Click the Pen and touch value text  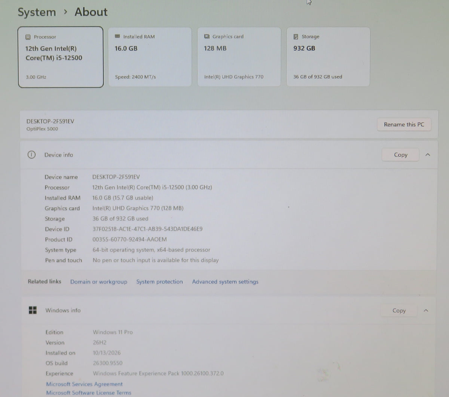pos(156,260)
